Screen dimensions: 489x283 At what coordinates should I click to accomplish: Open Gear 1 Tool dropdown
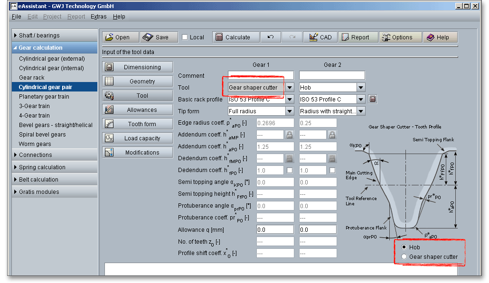click(290, 88)
